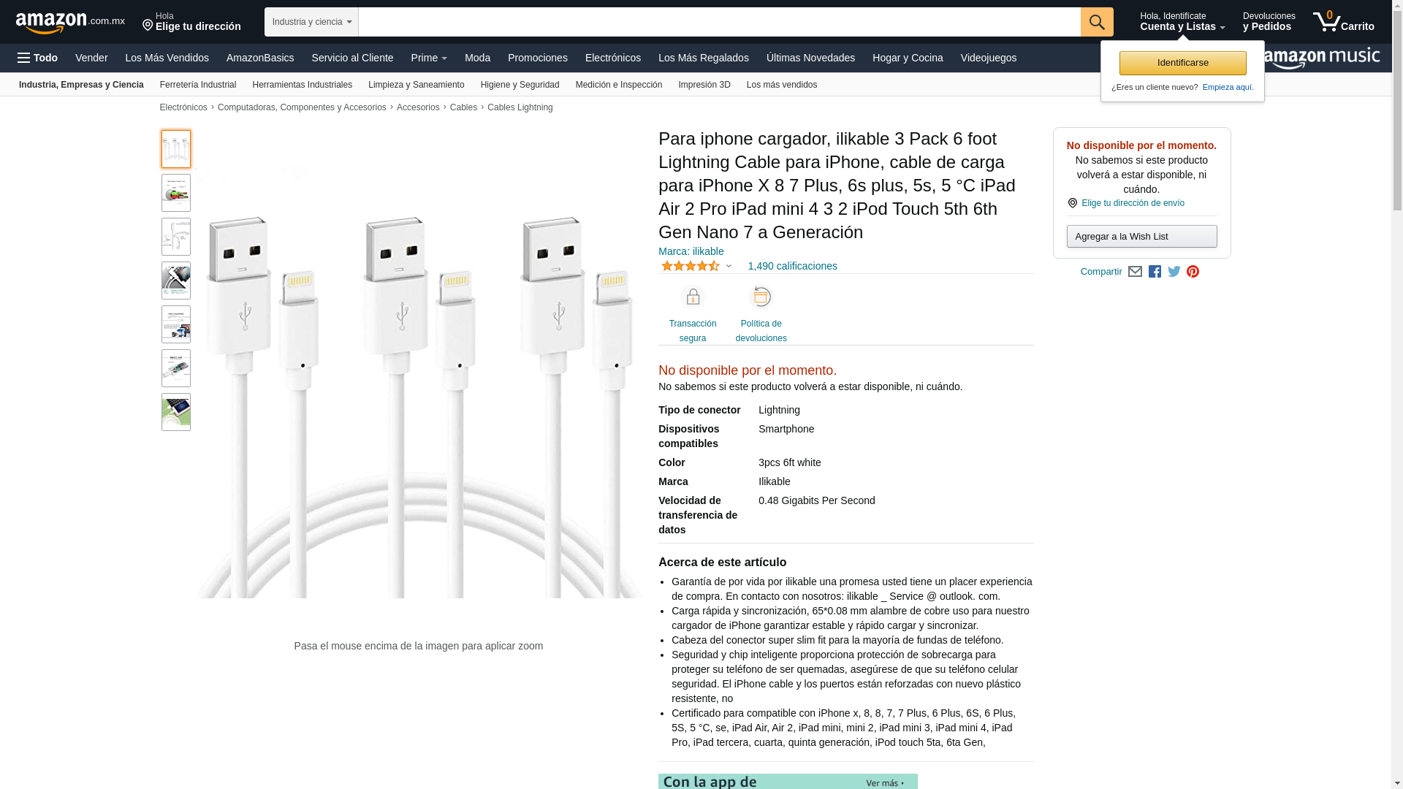Select the second product thumbnail image
The height and width of the screenshot is (789, 1403).
tap(176, 193)
